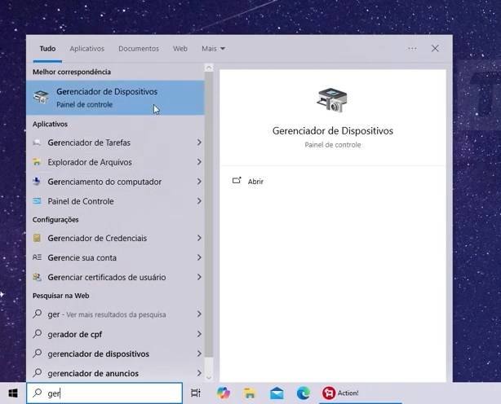The height and width of the screenshot is (404, 501).
Task: Expand 'gerador de cpf' web result chevron
Action: (x=199, y=334)
